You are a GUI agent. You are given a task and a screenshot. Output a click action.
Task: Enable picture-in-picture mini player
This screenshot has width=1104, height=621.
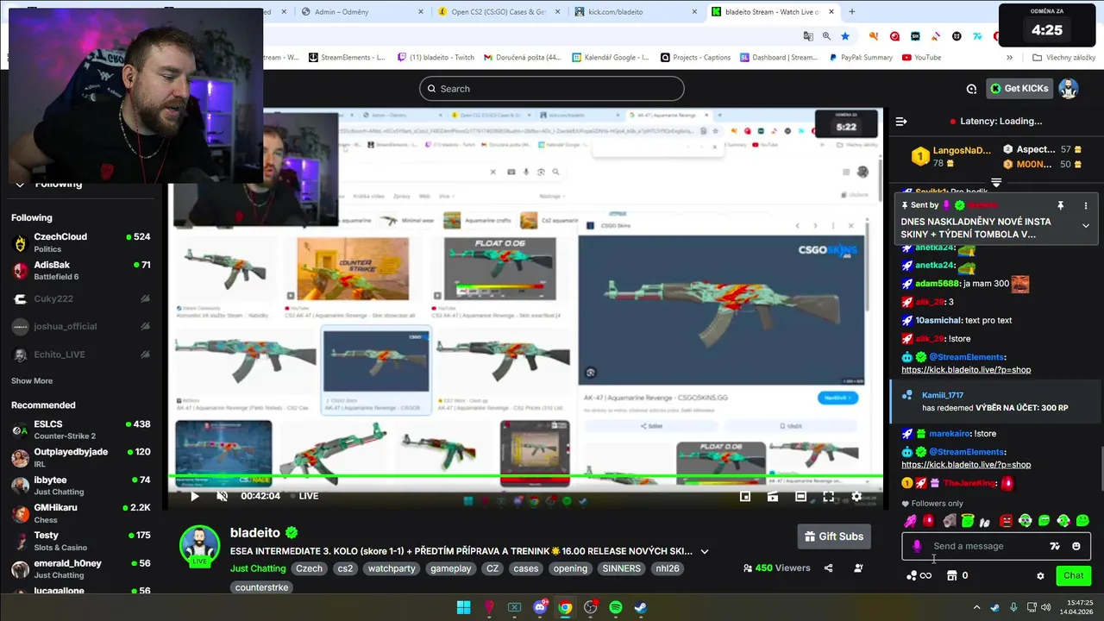click(745, 496)
